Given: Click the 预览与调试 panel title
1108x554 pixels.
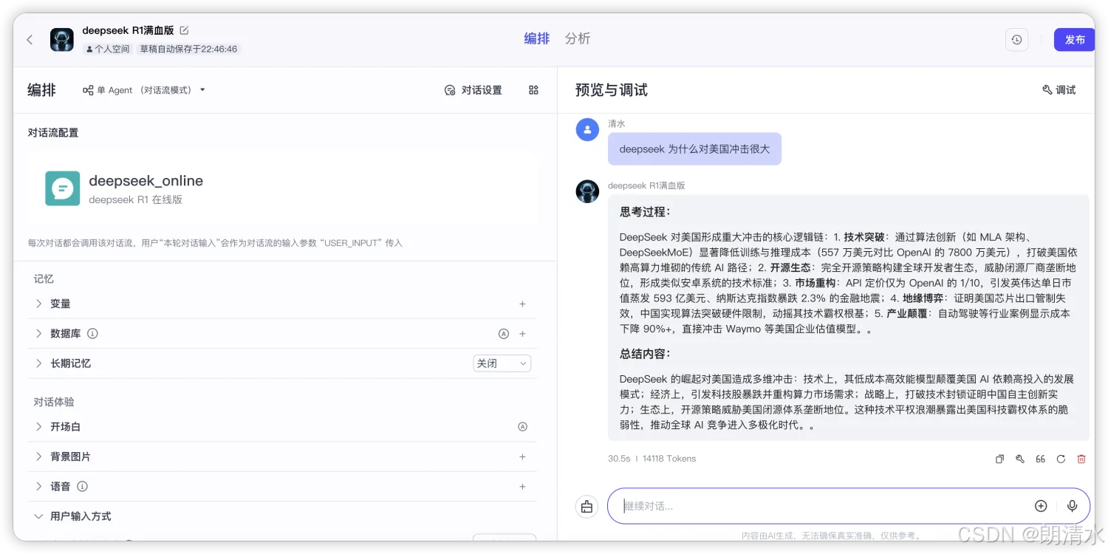Looking at the screenshot, I should pyautogui.click(x=612, y=90).
